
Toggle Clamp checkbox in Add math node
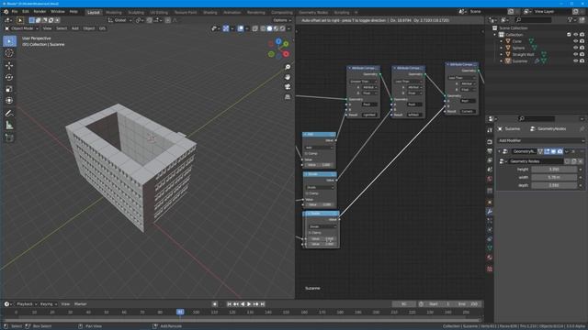click(306, 153)
